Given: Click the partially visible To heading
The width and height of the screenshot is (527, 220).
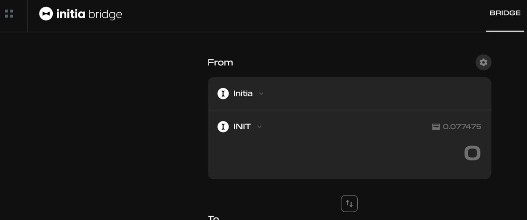Looking at the screenshot, I should 214,218.
